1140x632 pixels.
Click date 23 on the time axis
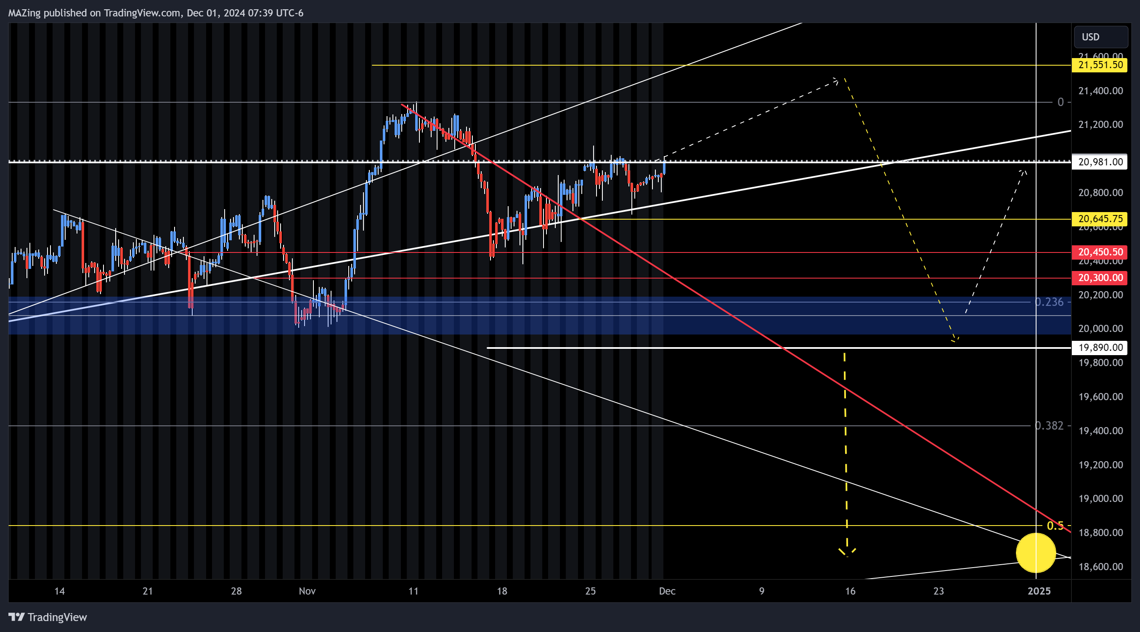click(x=939, y=591)
